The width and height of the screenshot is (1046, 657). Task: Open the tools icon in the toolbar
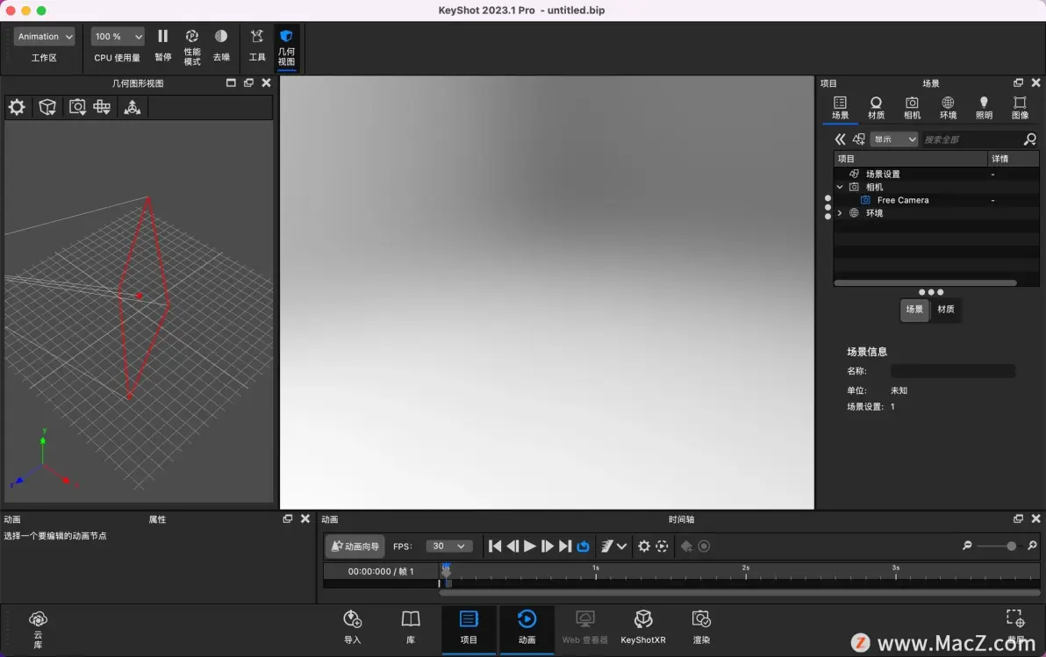click(x=257, y=45)
